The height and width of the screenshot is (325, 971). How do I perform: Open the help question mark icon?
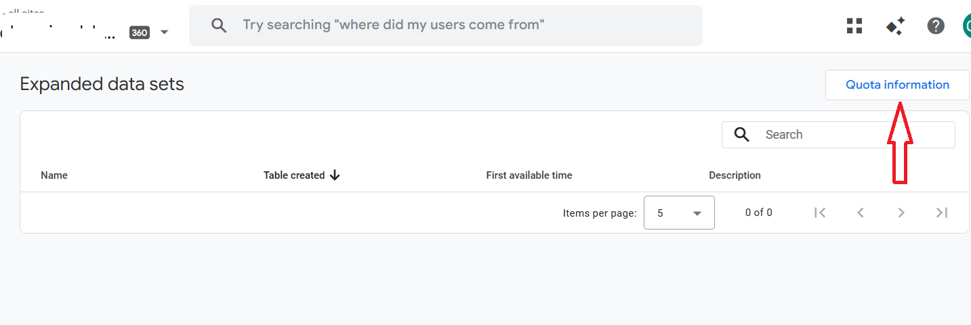click(x=936, y=26)
